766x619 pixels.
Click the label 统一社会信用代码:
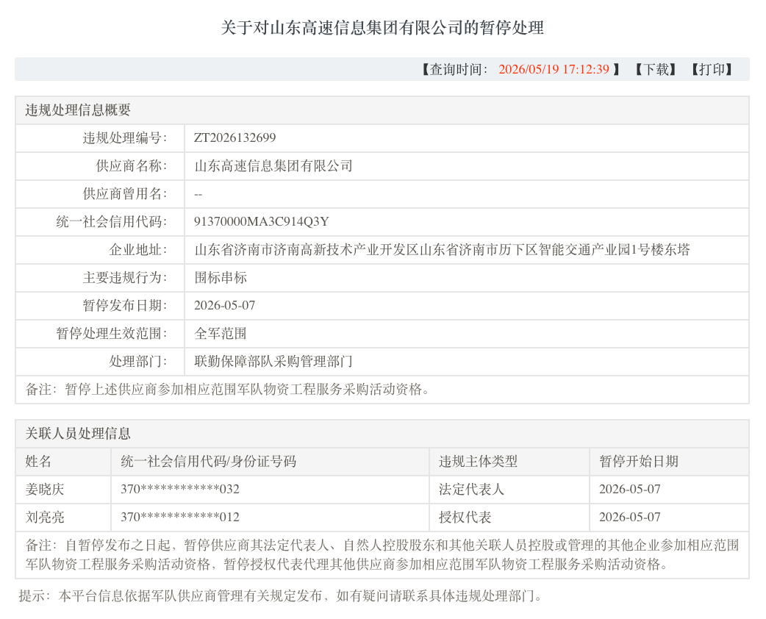[x=112, y=222]
